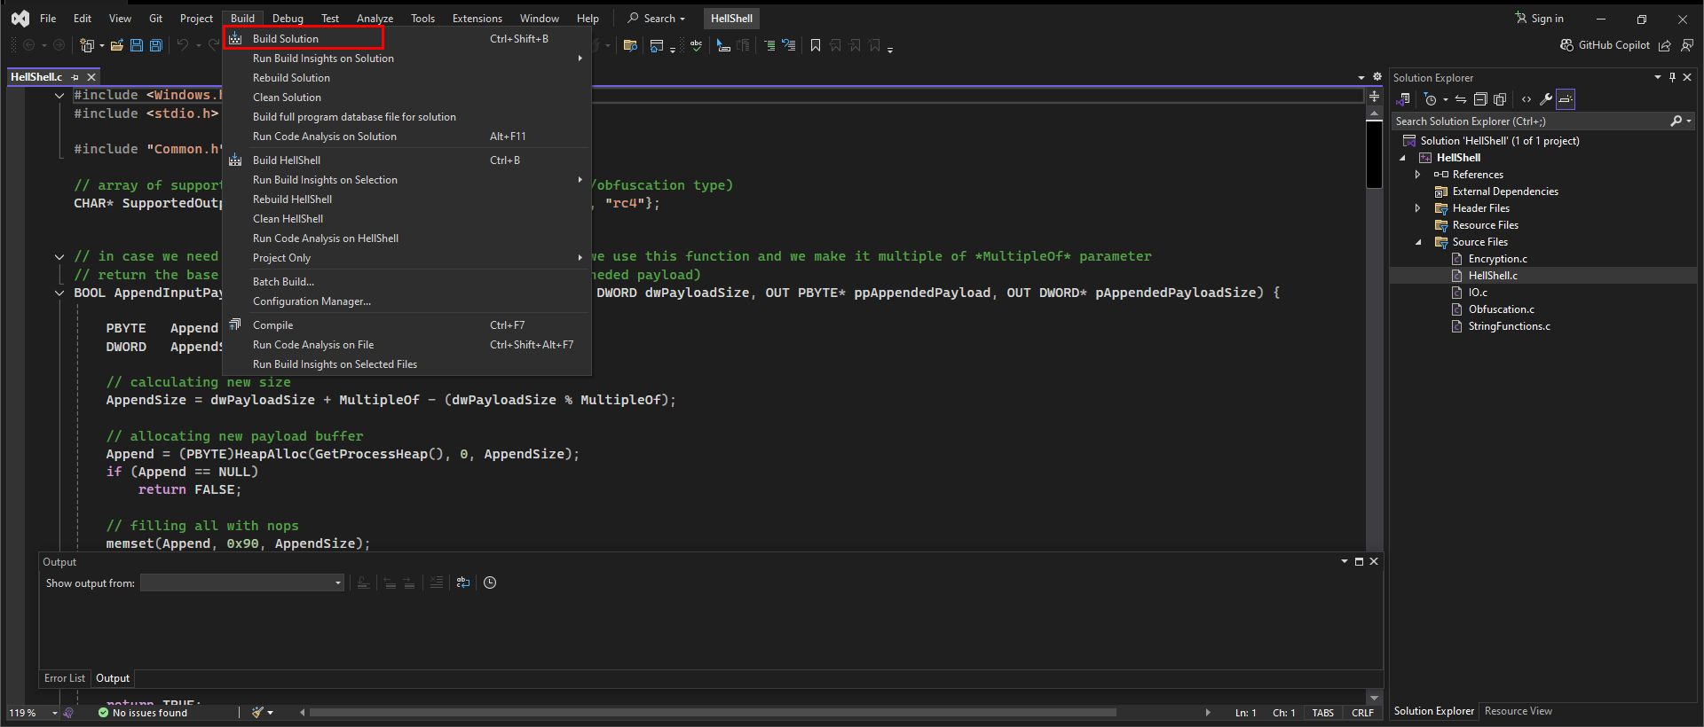Viewport: 1704px width, 727px height.
Task: Open Properties wrench icon in Solution Explorer
Action: (1546, 99)
